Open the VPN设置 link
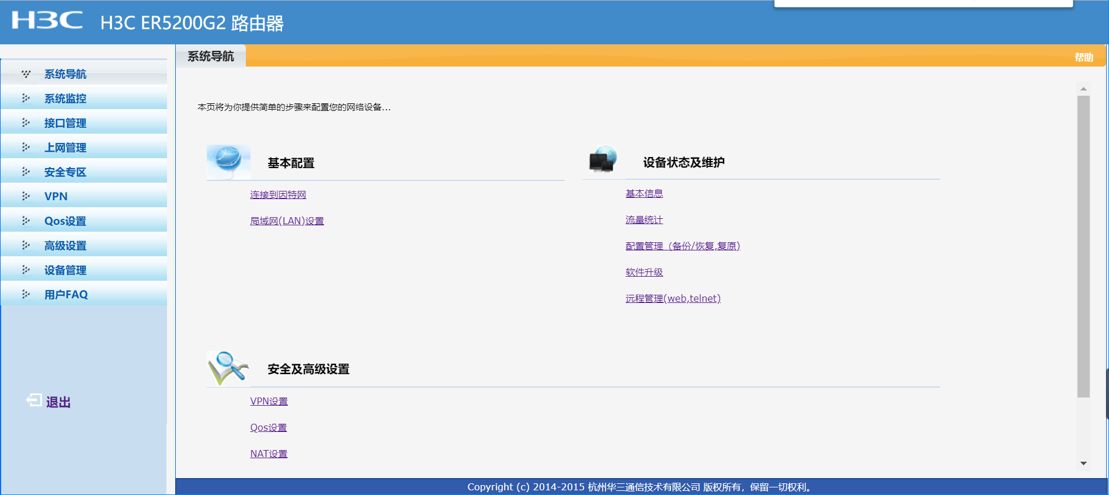This screenshot has height=495, width=1109. (x=269, y=402)
